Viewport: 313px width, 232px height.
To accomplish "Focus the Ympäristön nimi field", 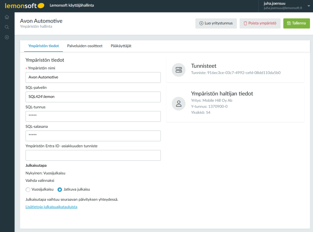I will click(x=93, y=77).
